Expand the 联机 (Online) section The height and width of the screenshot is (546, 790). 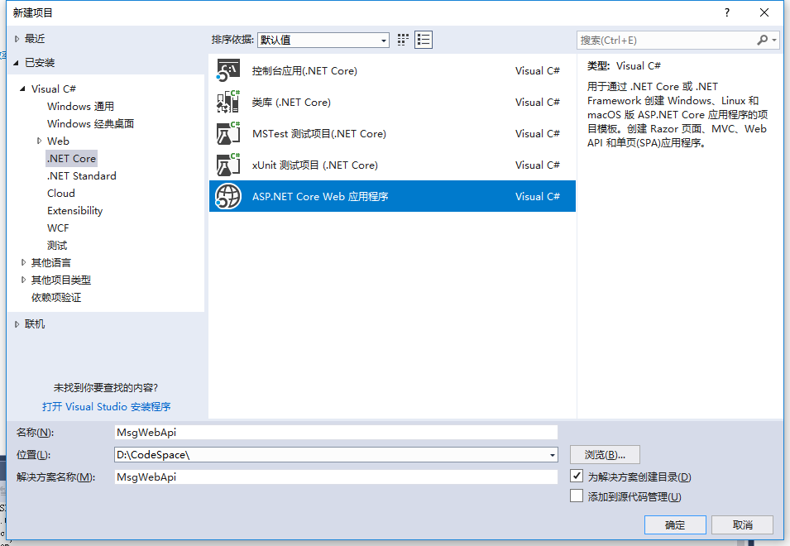click(x=17, y=324)
